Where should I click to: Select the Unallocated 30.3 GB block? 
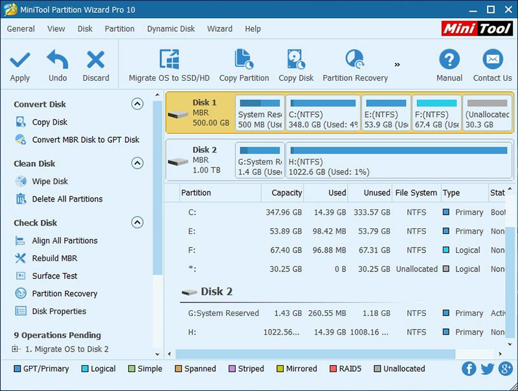(488, 113)
